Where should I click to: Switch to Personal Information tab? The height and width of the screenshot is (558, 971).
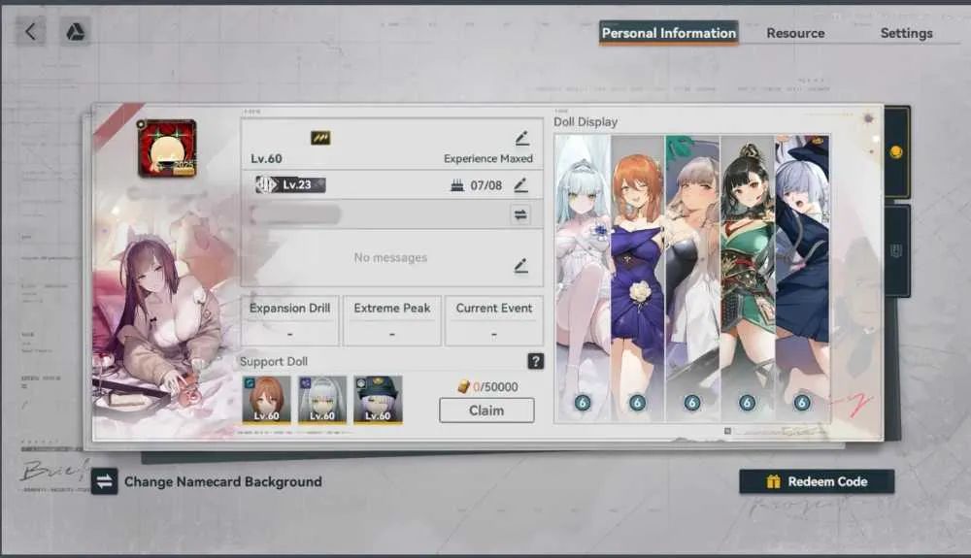669,33
